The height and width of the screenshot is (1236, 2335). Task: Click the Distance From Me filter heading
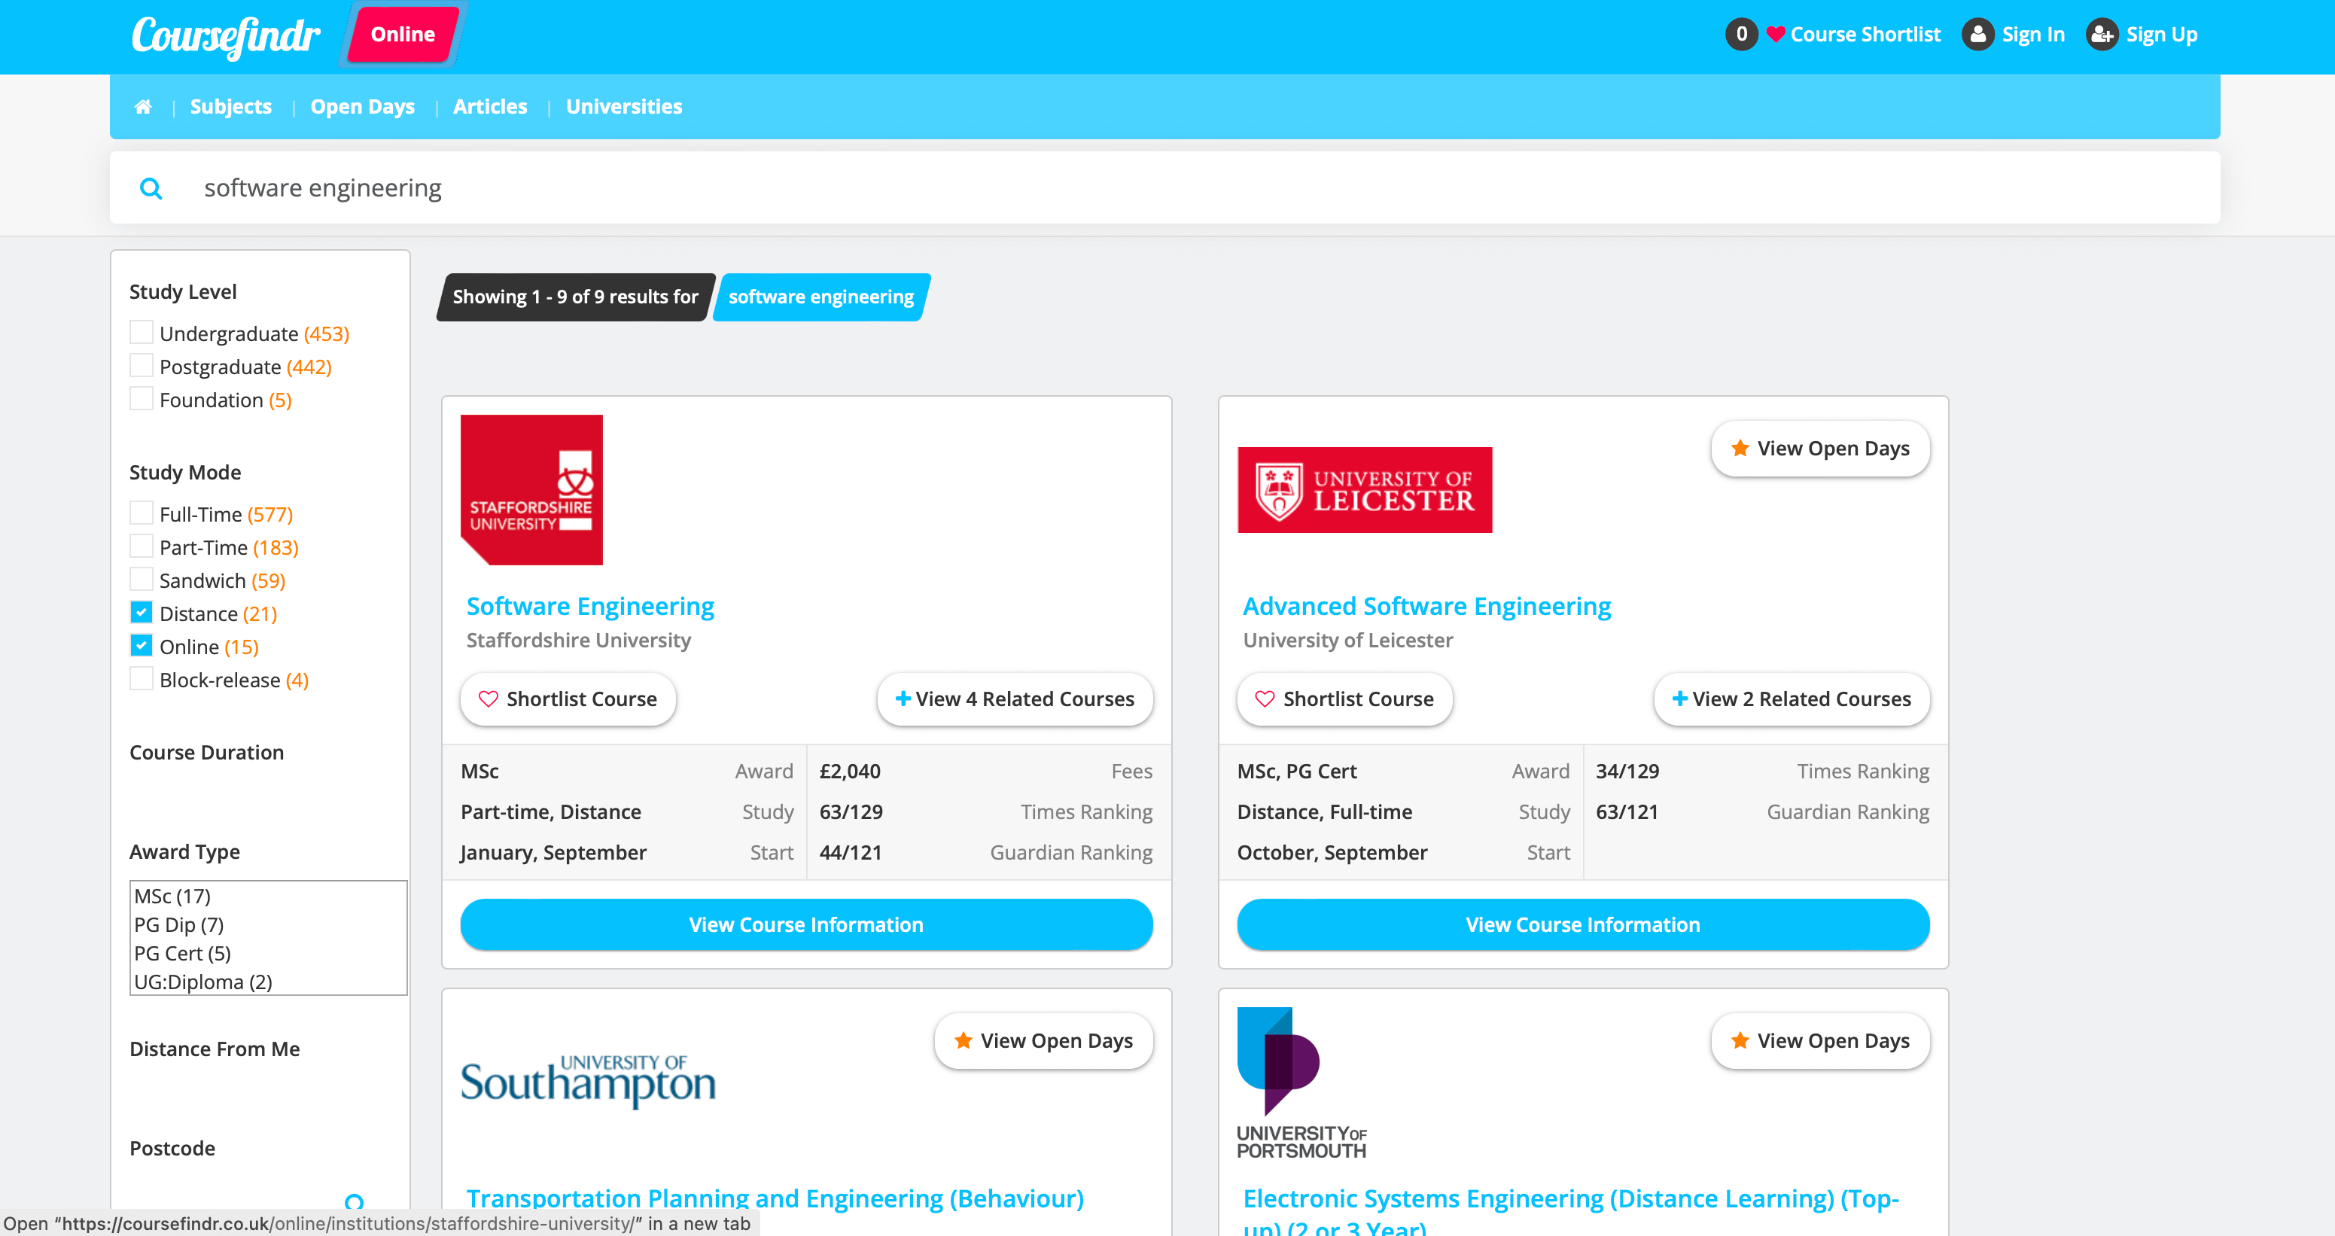pos(215,1049)
